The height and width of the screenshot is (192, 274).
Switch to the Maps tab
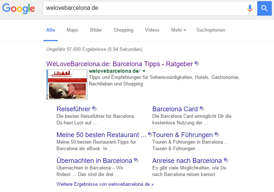tap(73, 30)
